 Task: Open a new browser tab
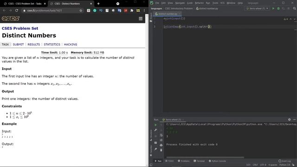tap(98, 4)
